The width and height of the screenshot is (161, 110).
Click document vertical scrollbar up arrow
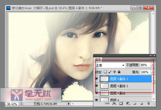(x=153, y=14)
